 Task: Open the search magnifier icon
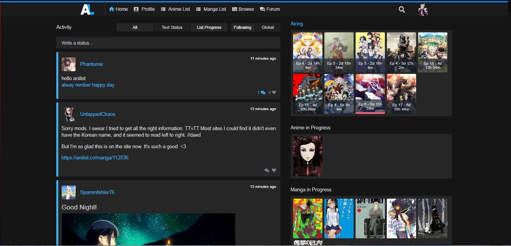(401, 10)
